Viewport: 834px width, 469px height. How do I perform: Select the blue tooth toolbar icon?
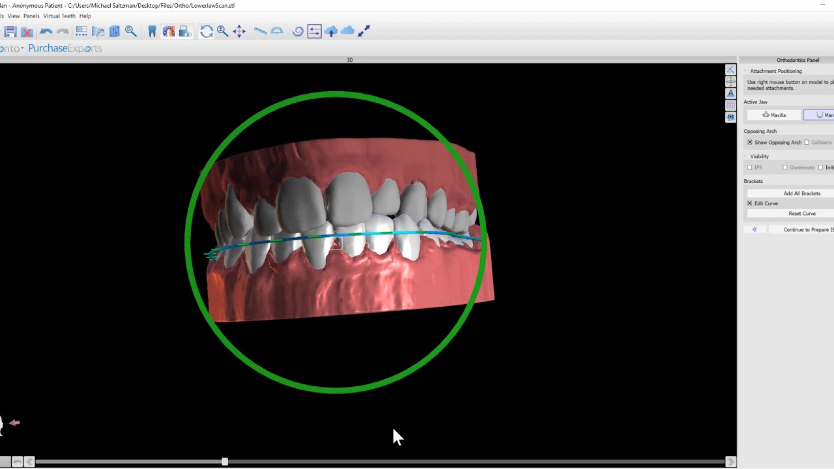click(x=152, y=31)
